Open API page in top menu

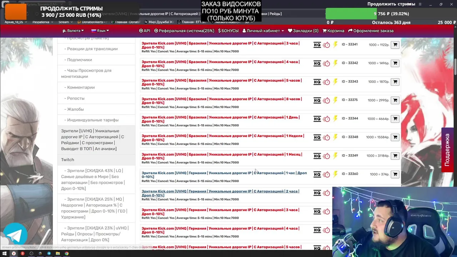pyautogui.click(x=145, y=31)
